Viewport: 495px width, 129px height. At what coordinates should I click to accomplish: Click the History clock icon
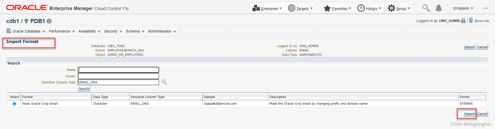point(361,8)
